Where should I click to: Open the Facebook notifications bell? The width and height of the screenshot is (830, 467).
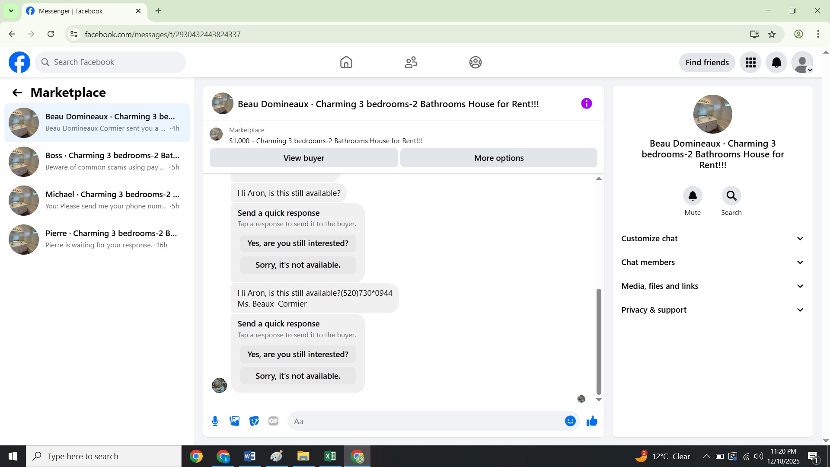click(x=776, y=63)
